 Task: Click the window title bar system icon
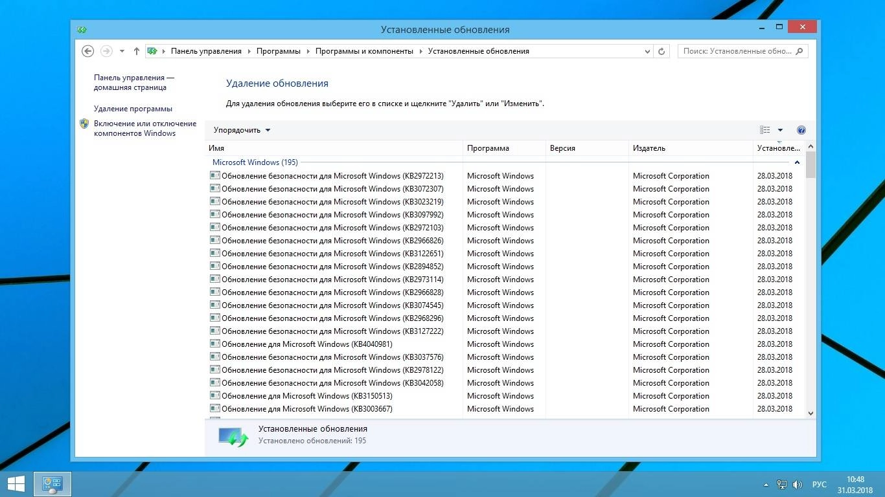click(82, 29)
